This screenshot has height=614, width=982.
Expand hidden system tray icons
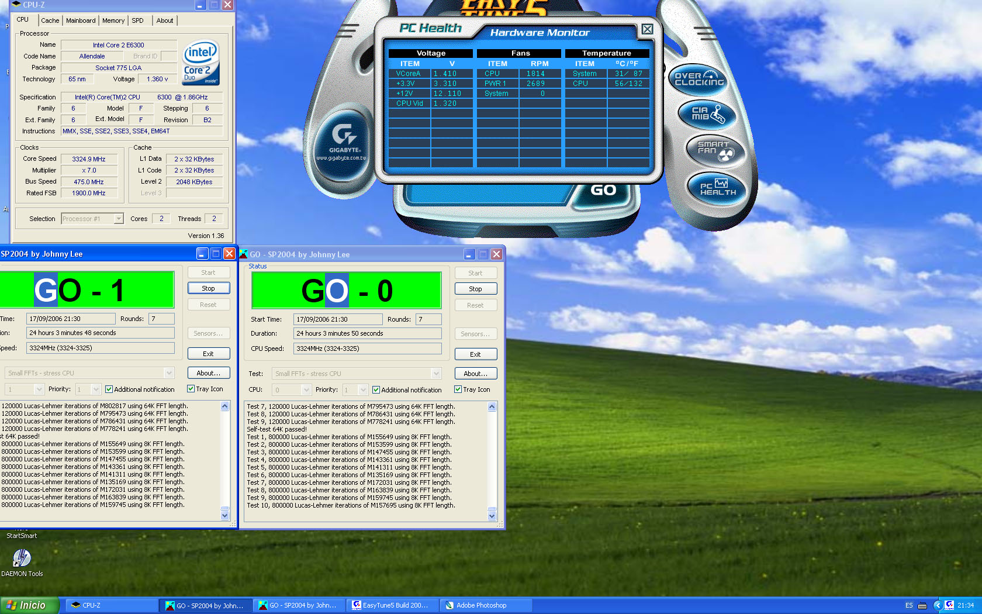point(937,605)
